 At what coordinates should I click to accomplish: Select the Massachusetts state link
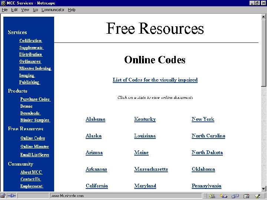[x=151, y=169]
